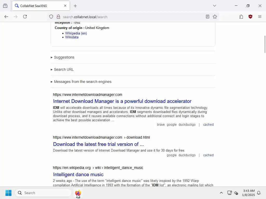
Task: Expand Messages from the search engines
Action: pos(81,82)
